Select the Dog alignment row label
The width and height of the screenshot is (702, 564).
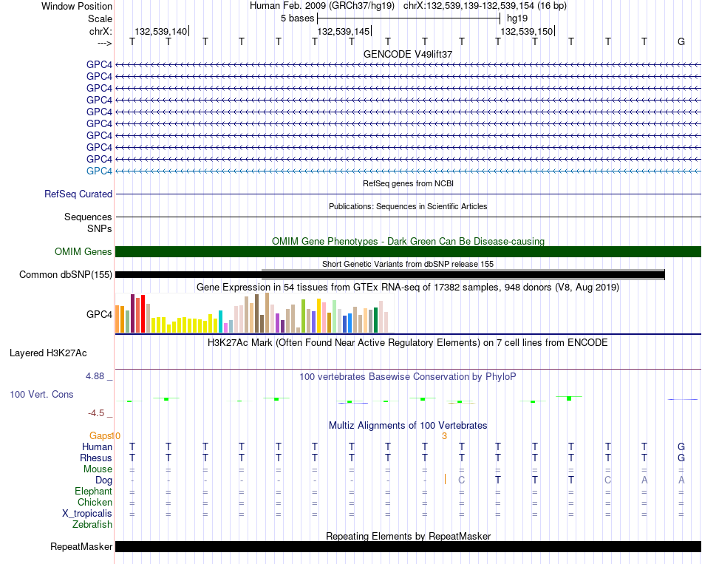pyautogui.click(x=103, y=480)
